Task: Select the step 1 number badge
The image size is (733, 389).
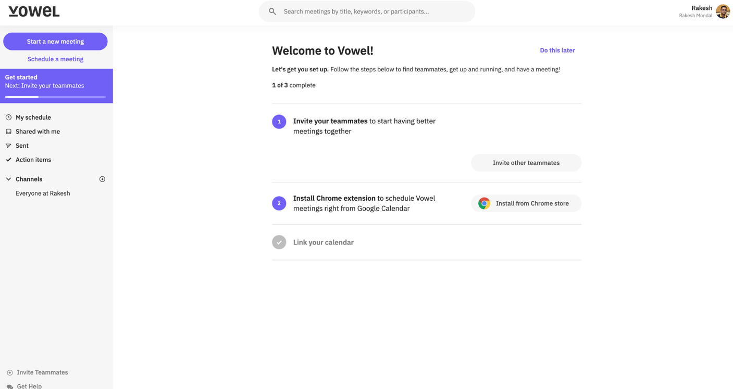Action: (279, 122)
